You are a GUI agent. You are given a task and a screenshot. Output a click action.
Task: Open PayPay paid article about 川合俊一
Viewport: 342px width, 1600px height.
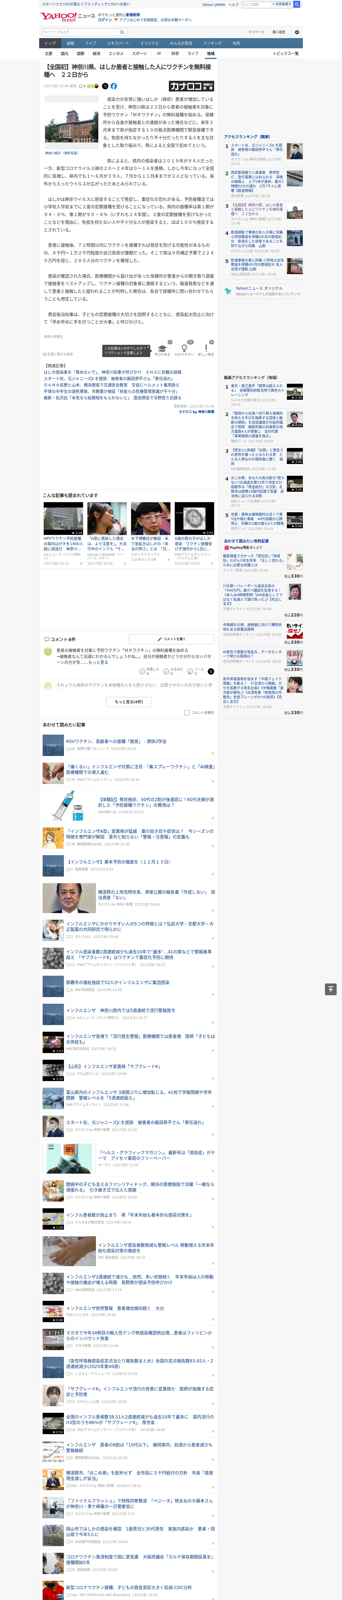252,595
